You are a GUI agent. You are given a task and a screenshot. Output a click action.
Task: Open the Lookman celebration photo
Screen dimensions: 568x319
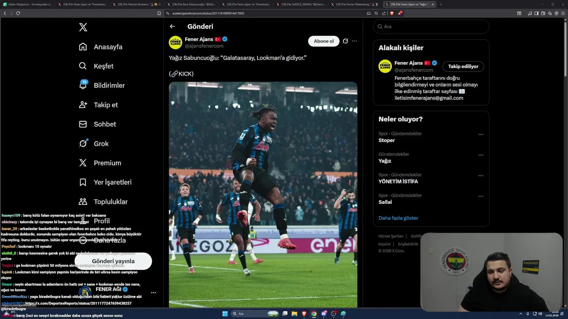[x=263, y=195]
